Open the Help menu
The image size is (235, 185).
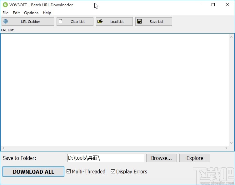click(x=47, y=13)
